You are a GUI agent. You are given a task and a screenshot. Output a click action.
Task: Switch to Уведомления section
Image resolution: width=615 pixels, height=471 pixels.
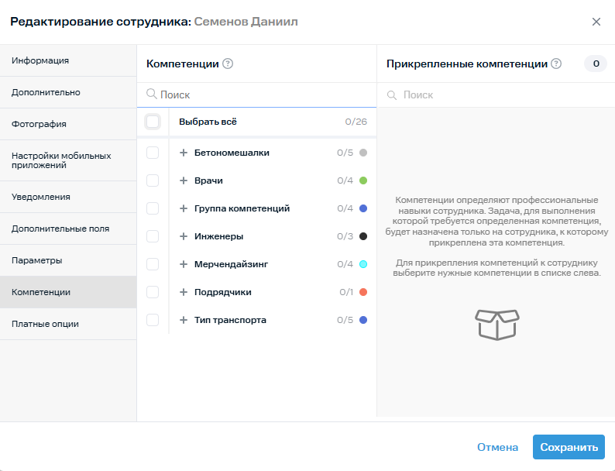click(x=68, y=197)
